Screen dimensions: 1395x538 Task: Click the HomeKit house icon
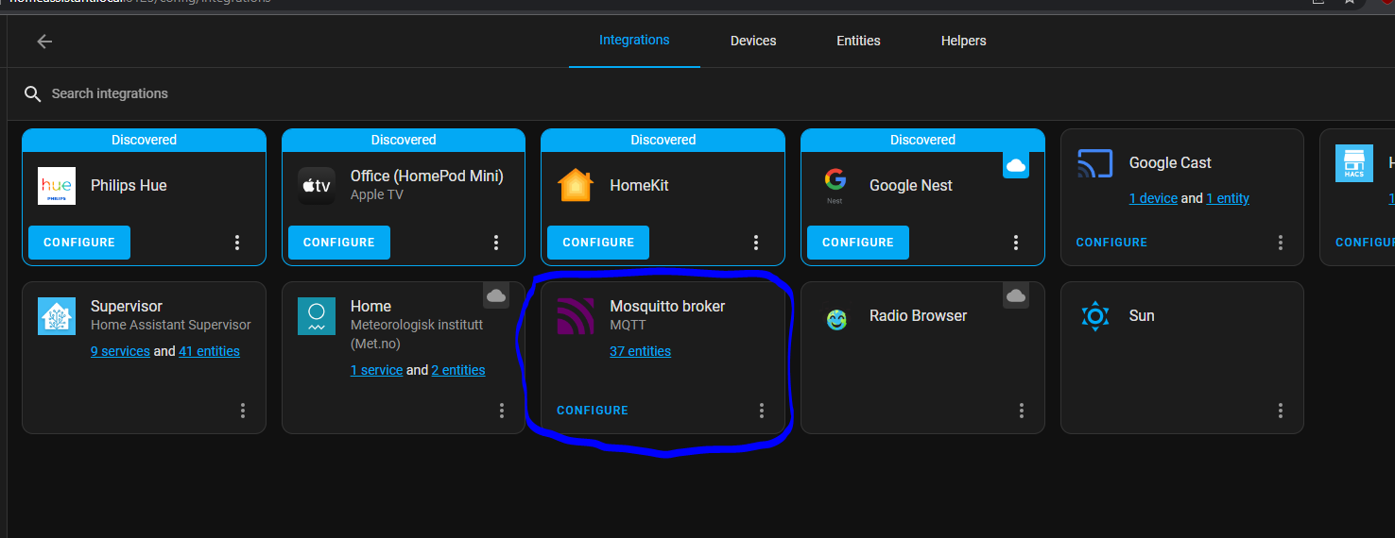point(576,186)
